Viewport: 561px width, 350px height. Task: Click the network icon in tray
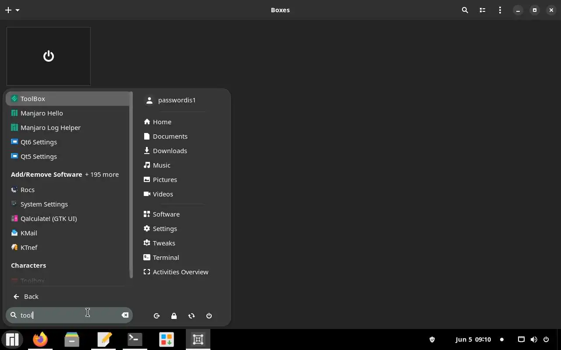click(x=521, y=339)
